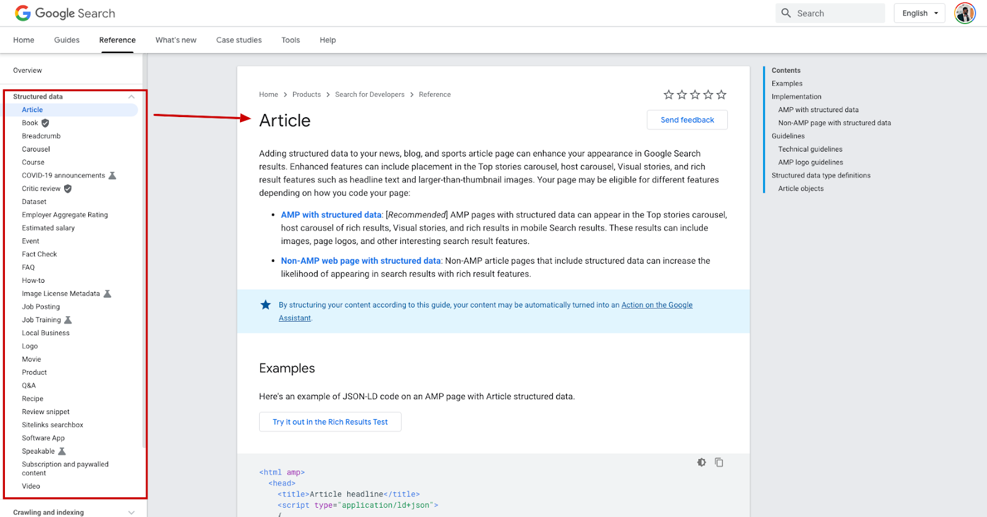Open Dataset in the sidebar
987x517 pixels.
point(34,202)
